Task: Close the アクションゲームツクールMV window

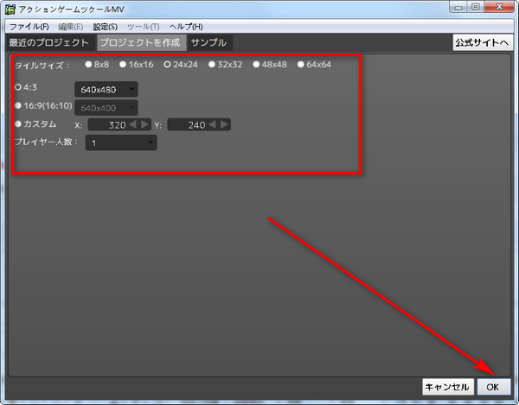Action: click(500, 7)
